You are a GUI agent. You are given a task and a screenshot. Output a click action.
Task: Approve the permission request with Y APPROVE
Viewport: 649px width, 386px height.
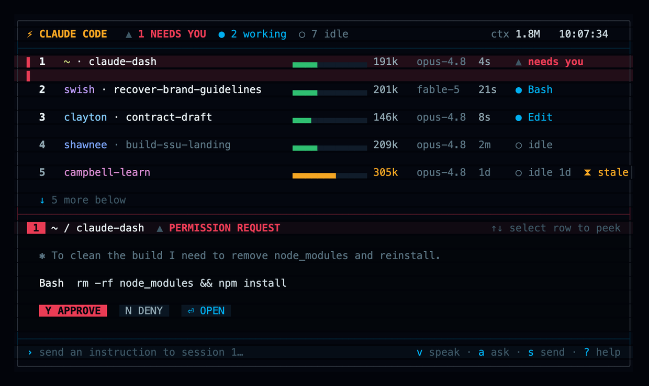(73, 311)
